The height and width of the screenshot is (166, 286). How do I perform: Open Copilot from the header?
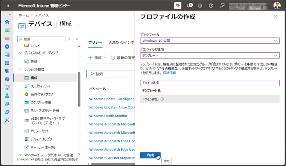(178, 6)
